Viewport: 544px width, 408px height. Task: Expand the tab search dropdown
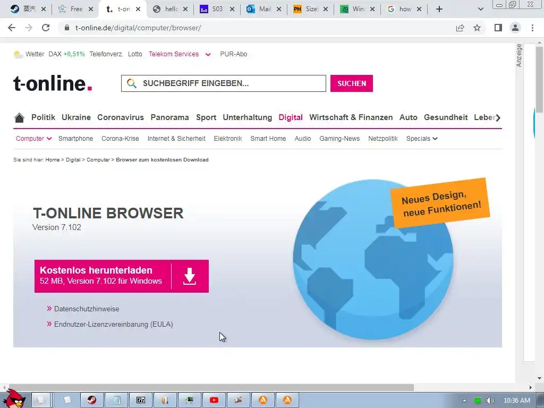[x=480, y=9]
